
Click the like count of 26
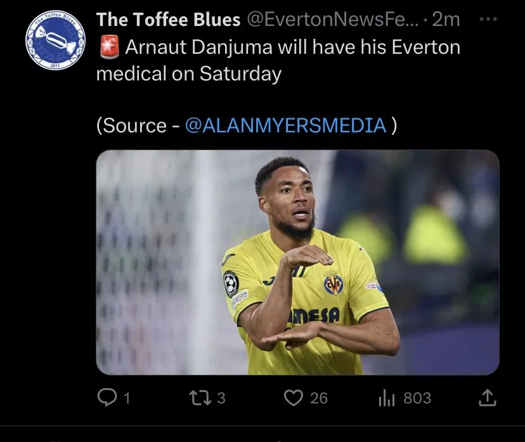pos(319,398)
